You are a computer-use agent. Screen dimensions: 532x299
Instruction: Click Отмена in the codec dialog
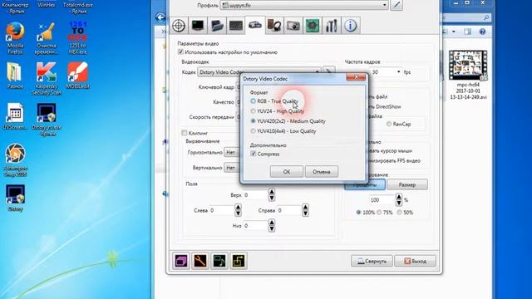coord(322,172)
